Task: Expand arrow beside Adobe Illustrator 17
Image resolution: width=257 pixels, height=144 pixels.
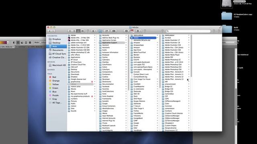Action: point(189,40)
